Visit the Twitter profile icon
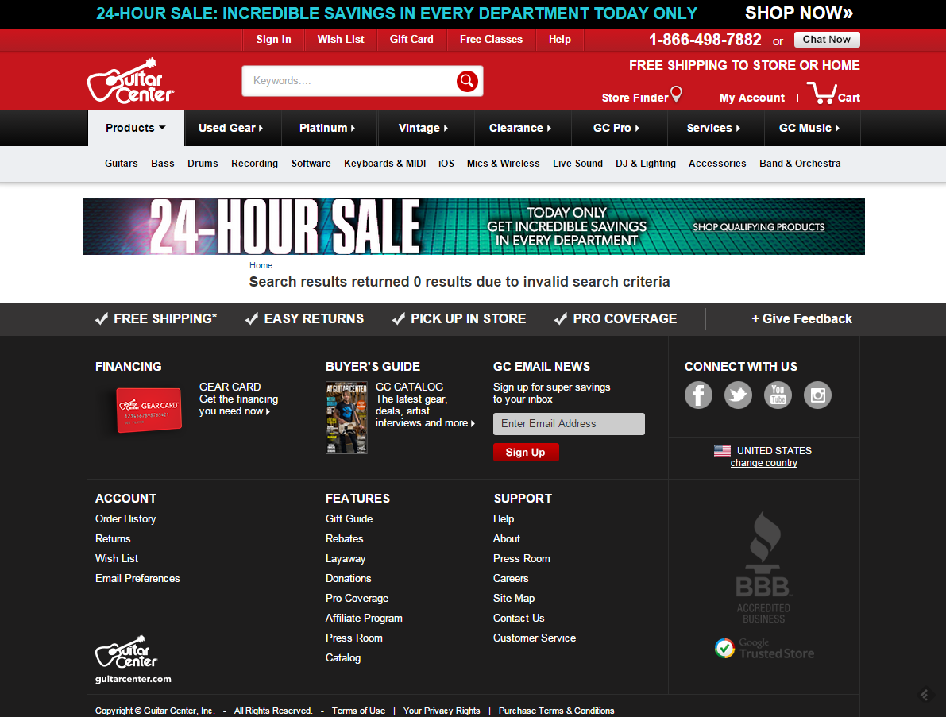Viewport: 946px width, 717px height. (738, 395)
